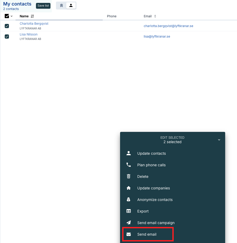This screenshot has width=237, height=243.
Task: Open Lisa Nilsson contact link
Action: [29, 34]
